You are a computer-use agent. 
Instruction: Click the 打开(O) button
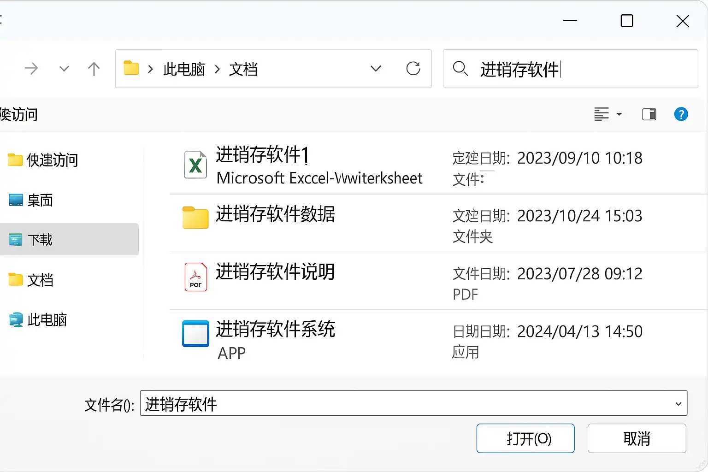[525, 438]
